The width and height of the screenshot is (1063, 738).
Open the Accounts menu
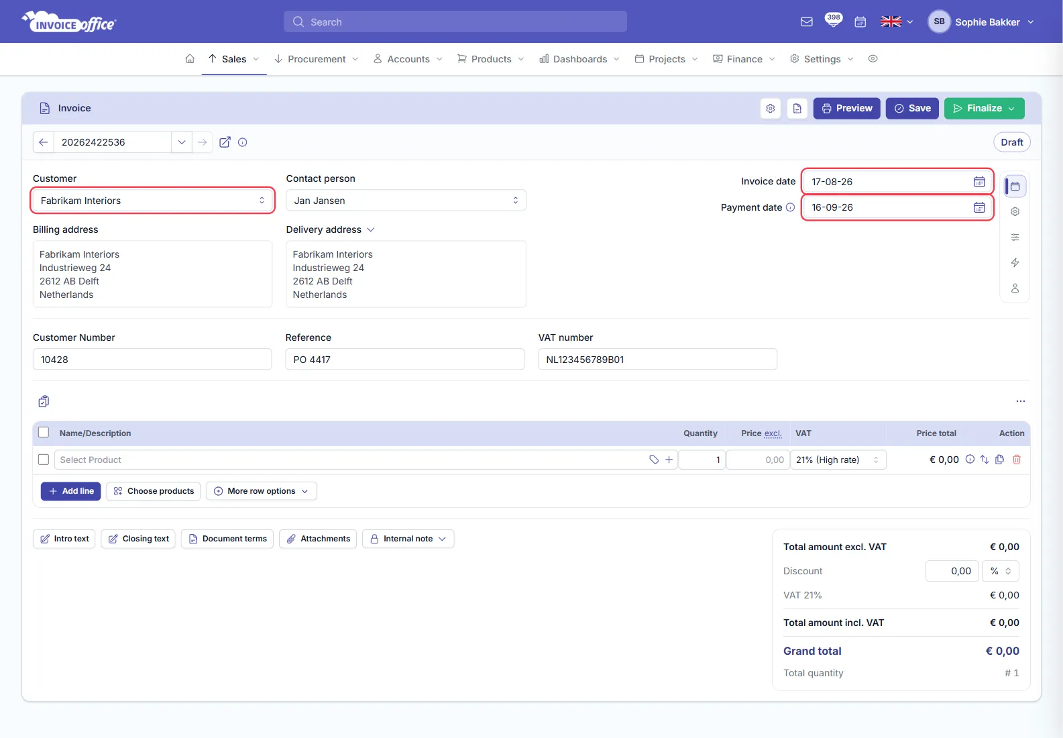pyautogui.click(x=408, y=59)
